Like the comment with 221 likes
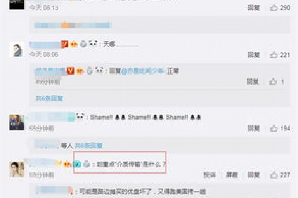Viewport: 298px width, 198px height. [x=274, y=55]
